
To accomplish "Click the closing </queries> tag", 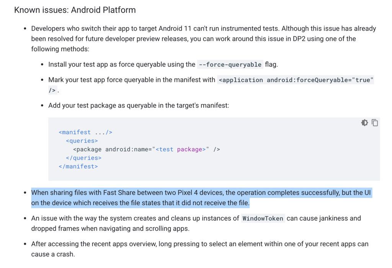I will click(83, 158).
